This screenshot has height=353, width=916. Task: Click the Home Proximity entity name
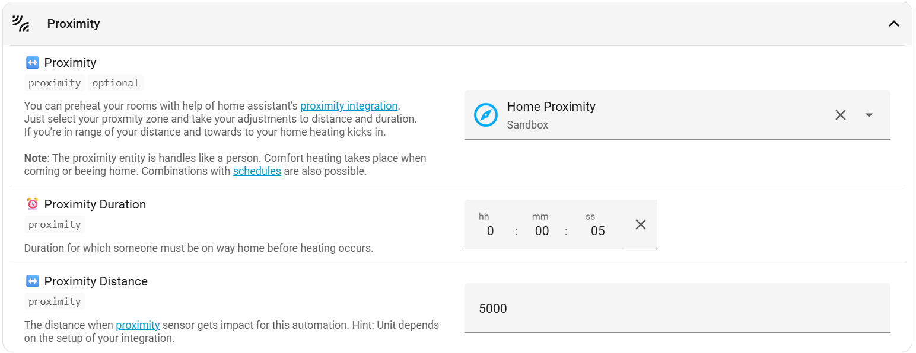click(x=551, y=107)
